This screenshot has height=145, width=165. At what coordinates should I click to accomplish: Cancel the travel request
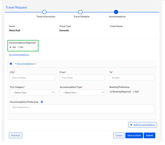click(119, 135)
